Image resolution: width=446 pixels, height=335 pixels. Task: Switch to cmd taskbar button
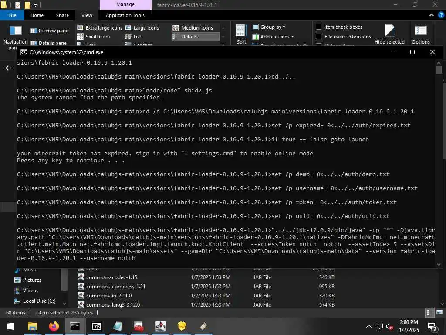75,326
